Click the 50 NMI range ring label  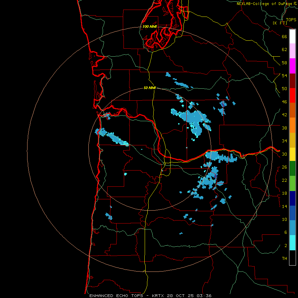tap(150, 88)
